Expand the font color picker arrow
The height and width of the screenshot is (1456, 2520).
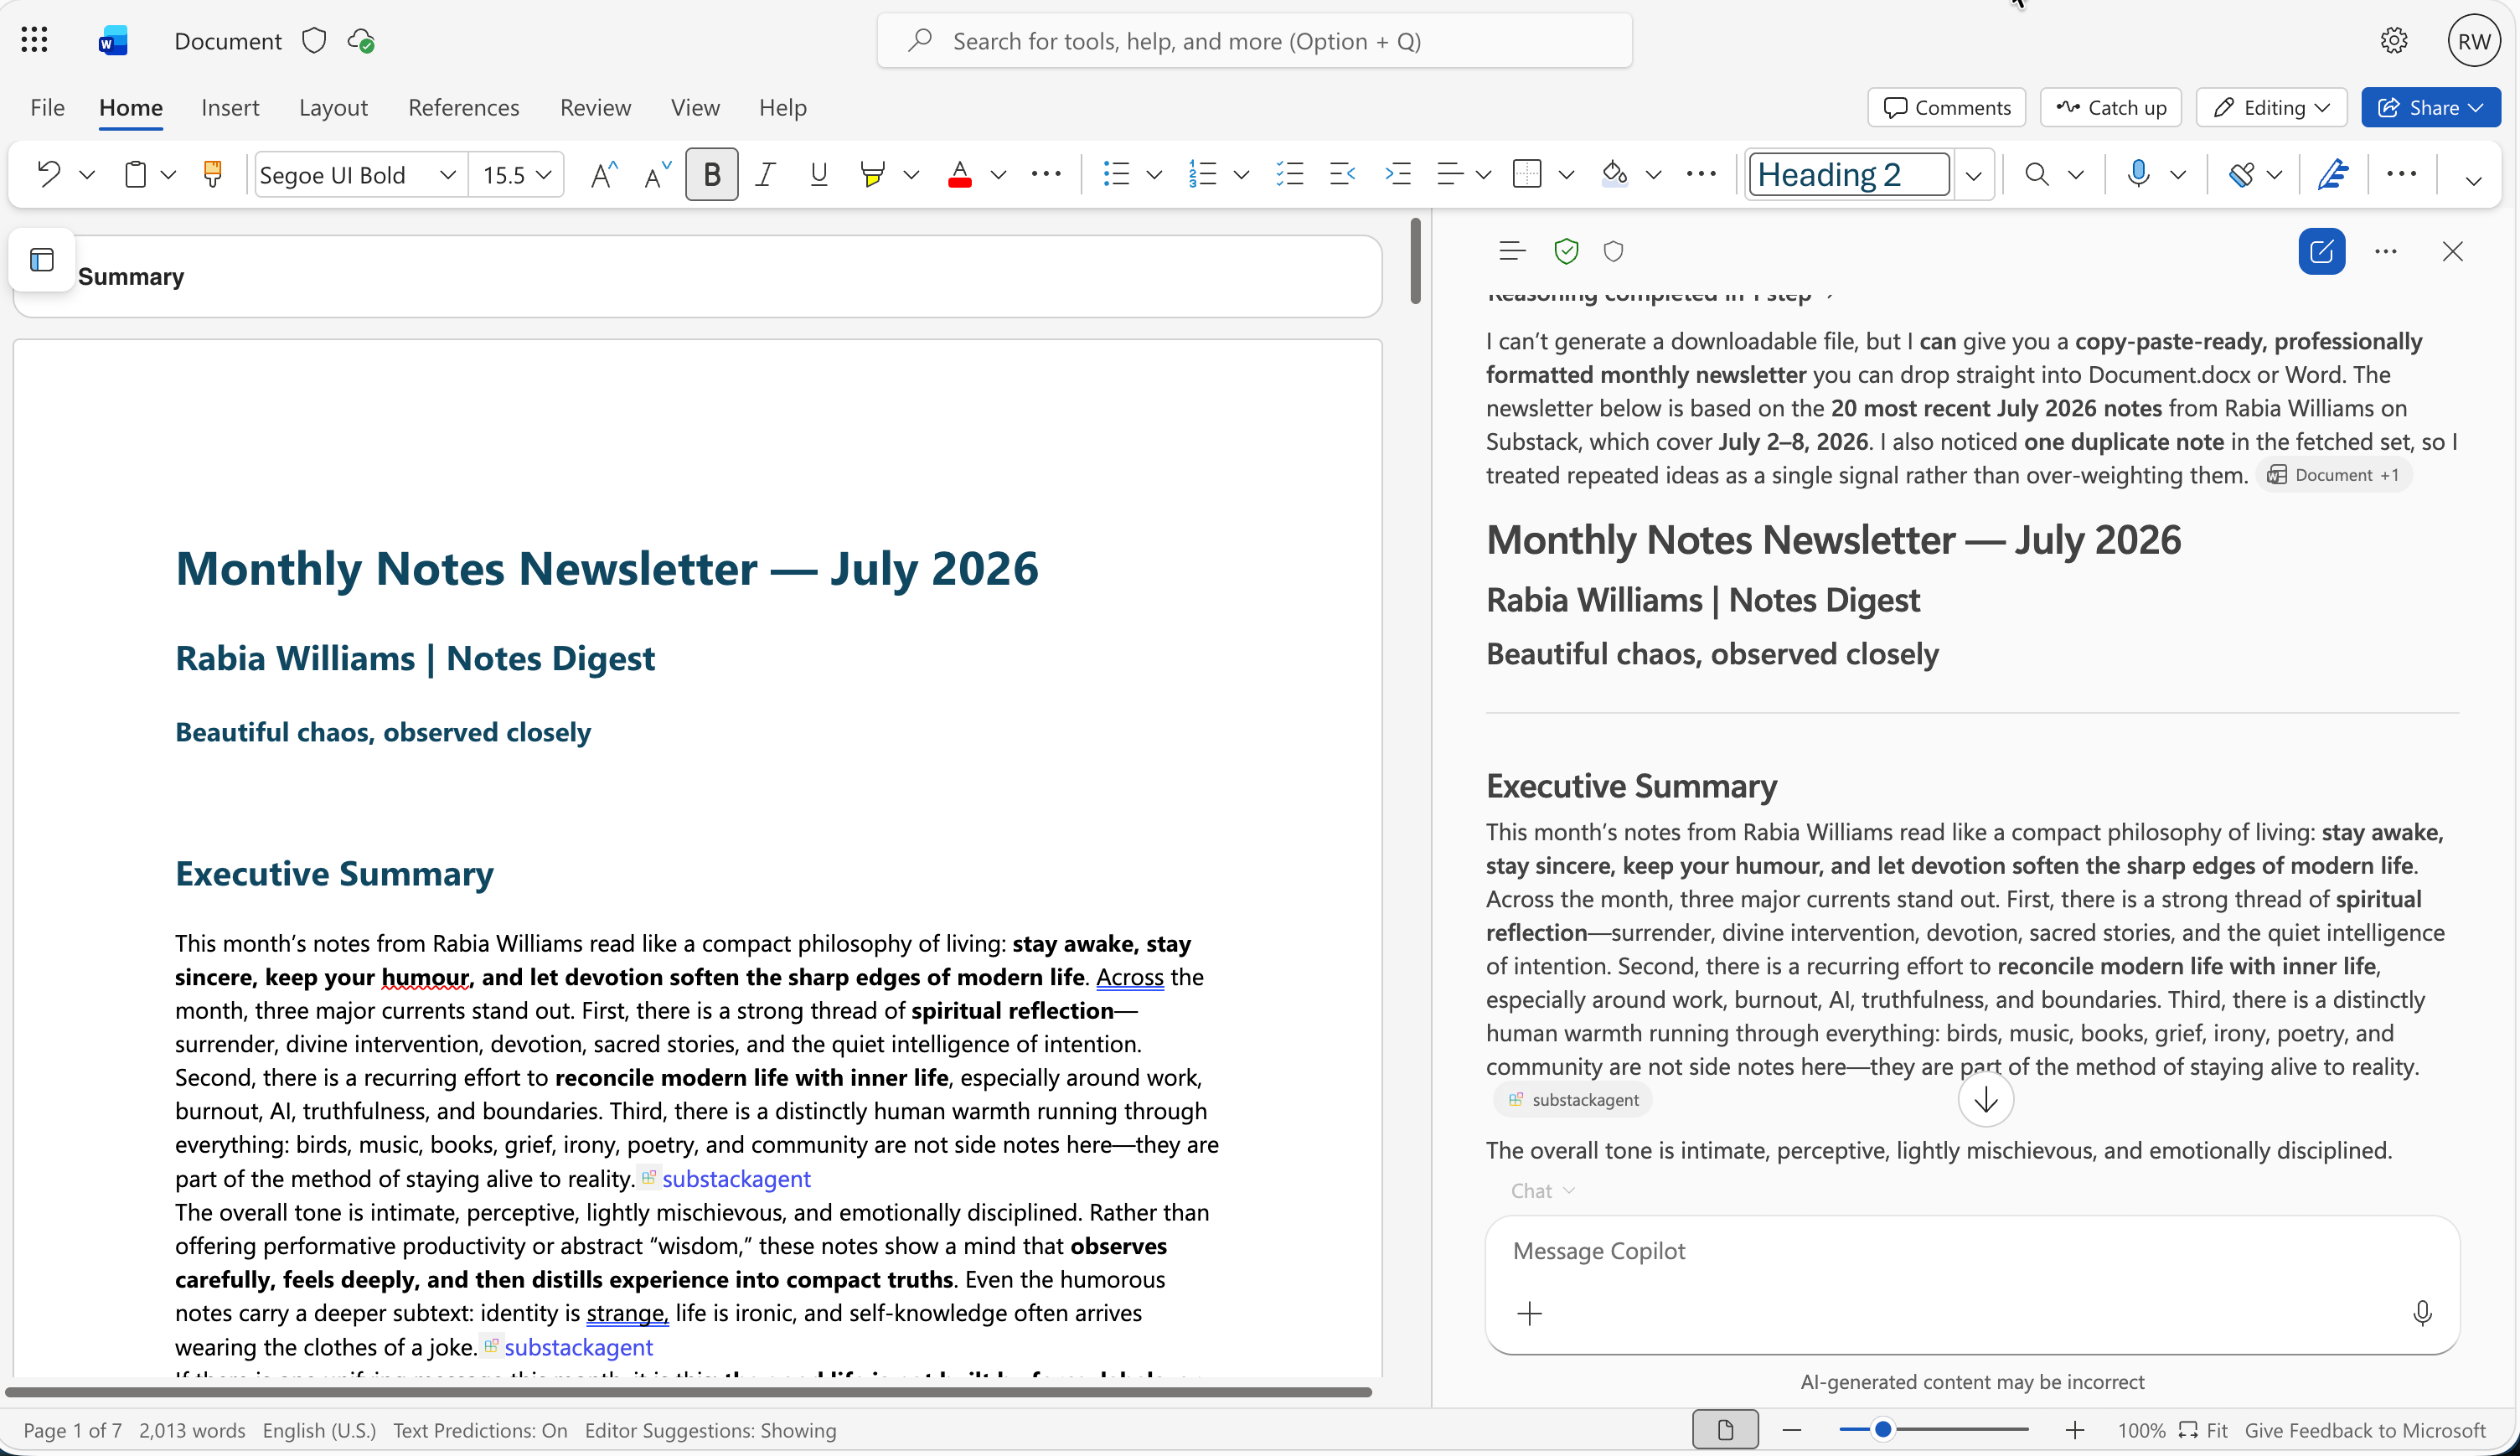[997, 175]
